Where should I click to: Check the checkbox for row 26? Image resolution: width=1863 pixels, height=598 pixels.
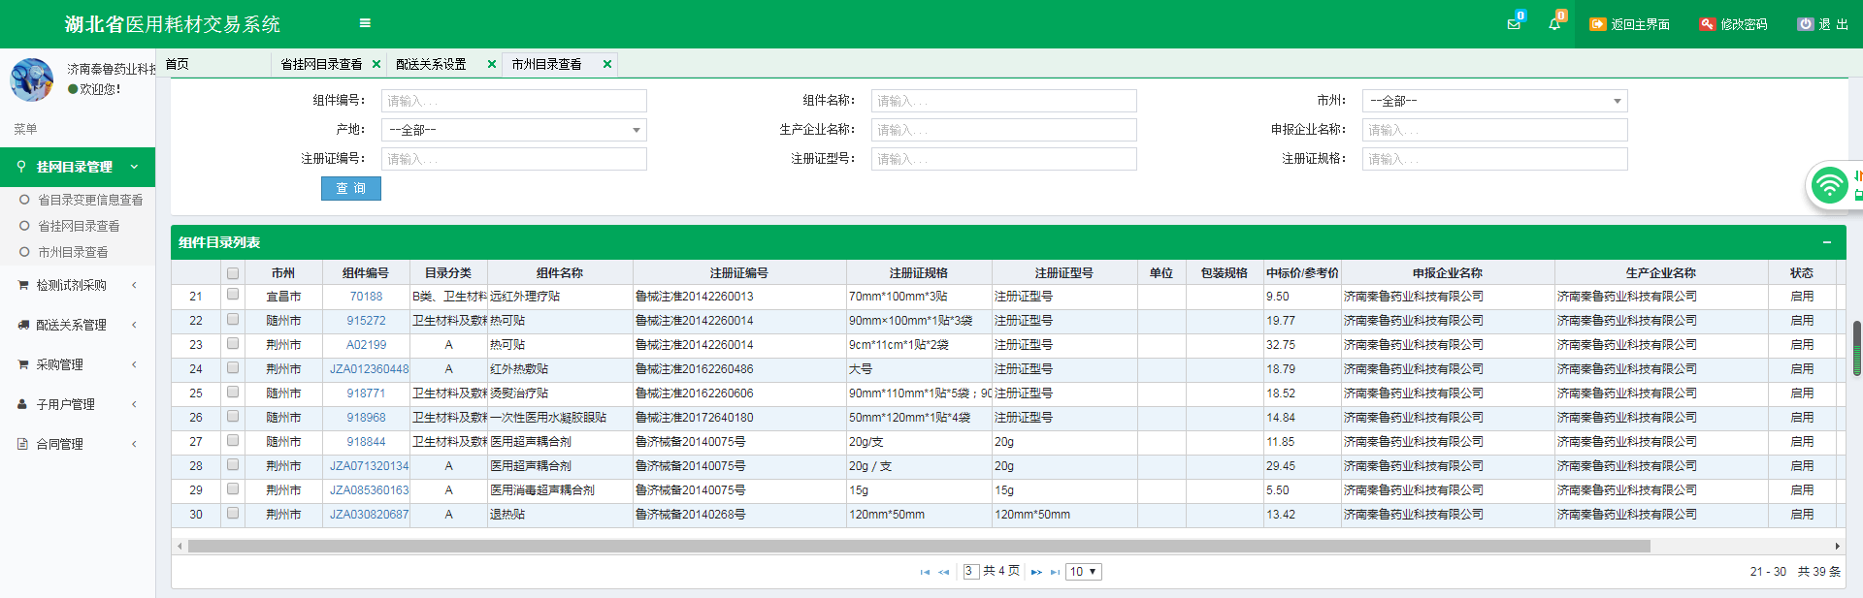[233, 416]
